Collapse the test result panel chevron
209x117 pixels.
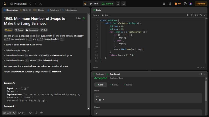[x=205, y=74]
